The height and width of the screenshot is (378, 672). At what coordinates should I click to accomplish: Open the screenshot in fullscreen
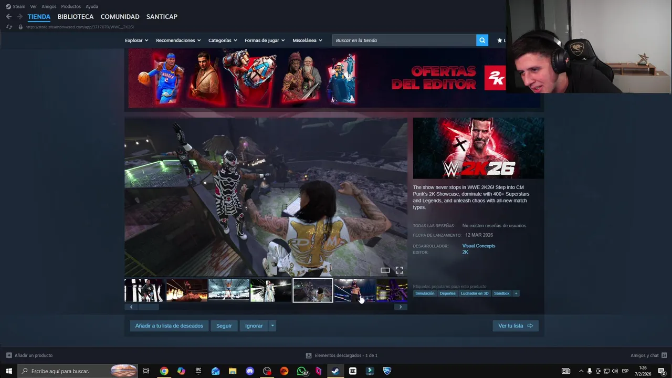pos(400,270)
